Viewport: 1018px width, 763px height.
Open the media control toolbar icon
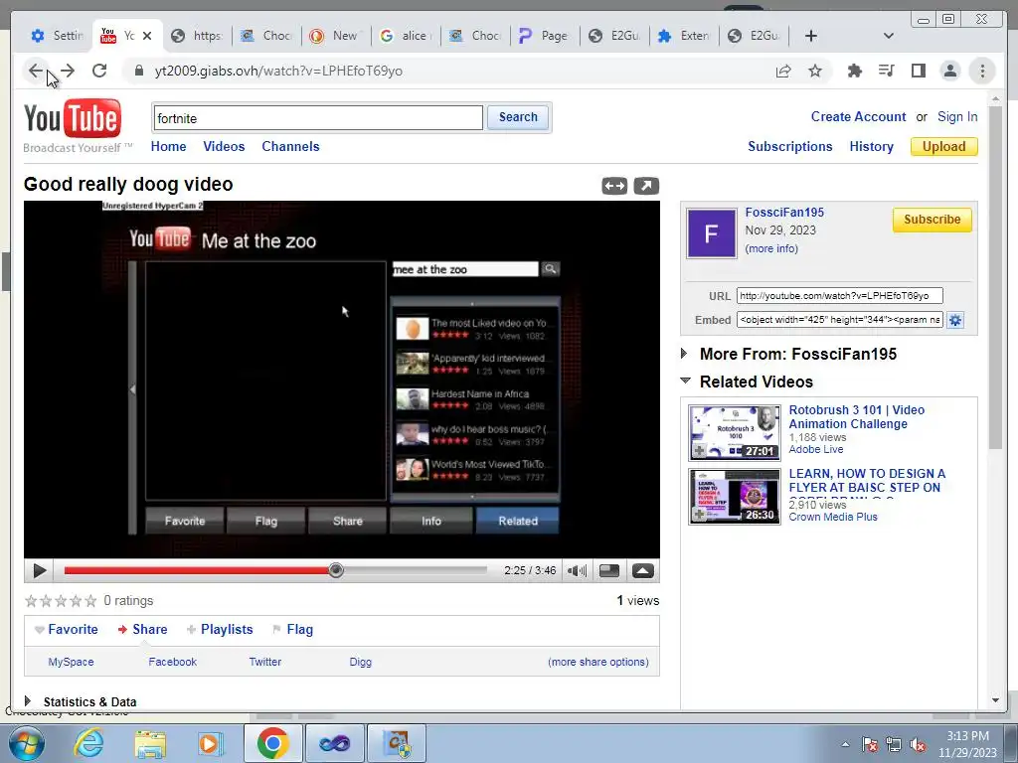coord(886,71)
